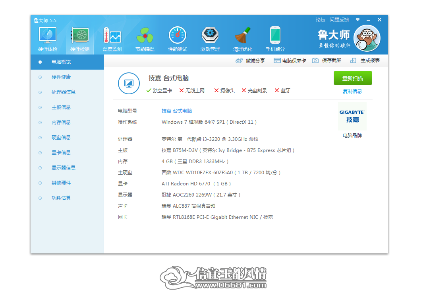Open the 电脑保养卡 maintenance card
Screen dimensions: 427x294
pos(290,60)
